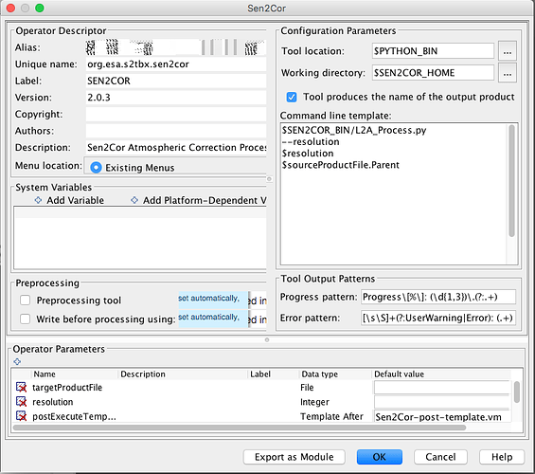
Task: Click the --resolution line in template
Action: (311, 141)
